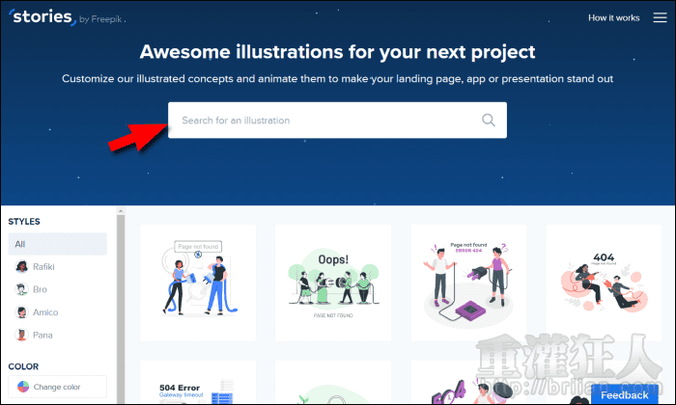Click the Amico style avatar icon
Image resolution: width=676 pixels, height=405 pixels.
(x=21, y=312)
